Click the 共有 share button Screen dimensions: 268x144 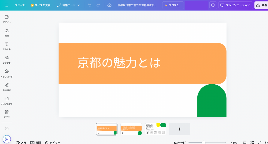click(x=262, y=5)
